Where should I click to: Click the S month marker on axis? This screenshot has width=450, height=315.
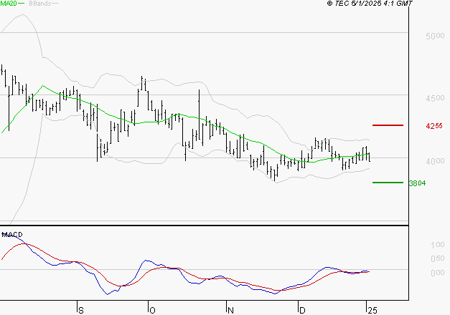(81, 311)
